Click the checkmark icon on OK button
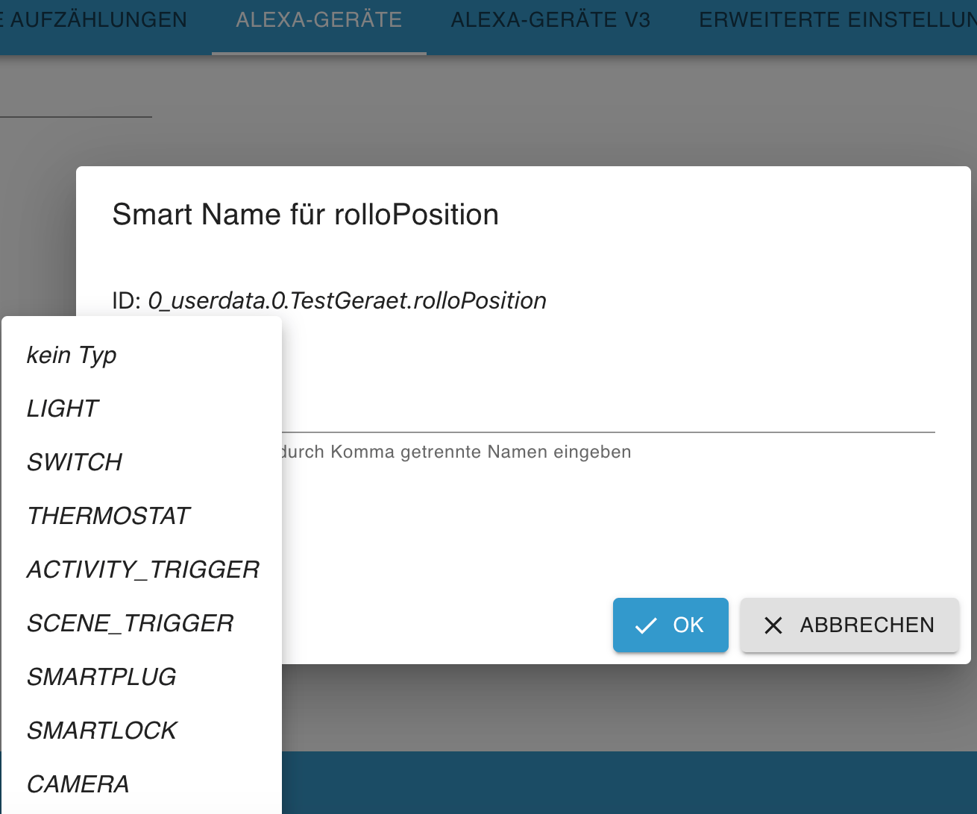Viewport: 977px width, 814px height. point(645,625)
